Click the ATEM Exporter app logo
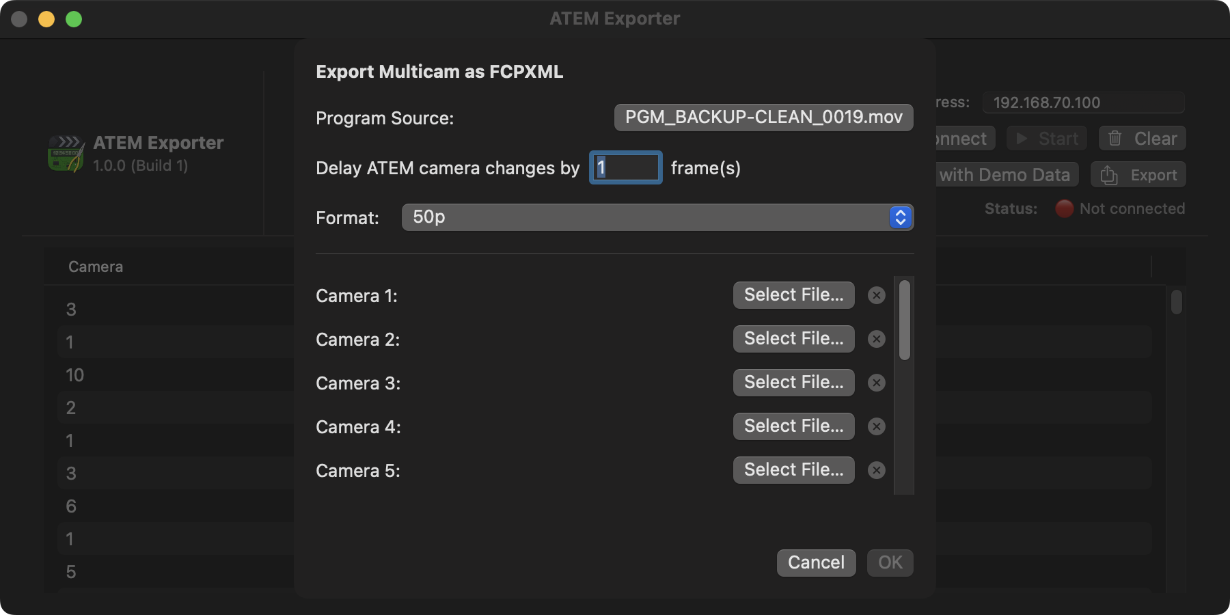 [x=66, y=153]
